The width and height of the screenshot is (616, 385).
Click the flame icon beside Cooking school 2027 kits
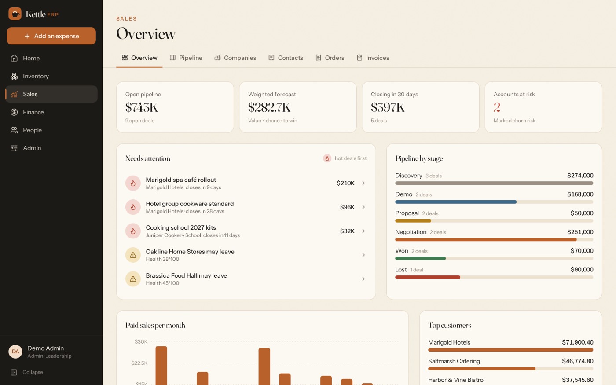[x=133, y=231]
